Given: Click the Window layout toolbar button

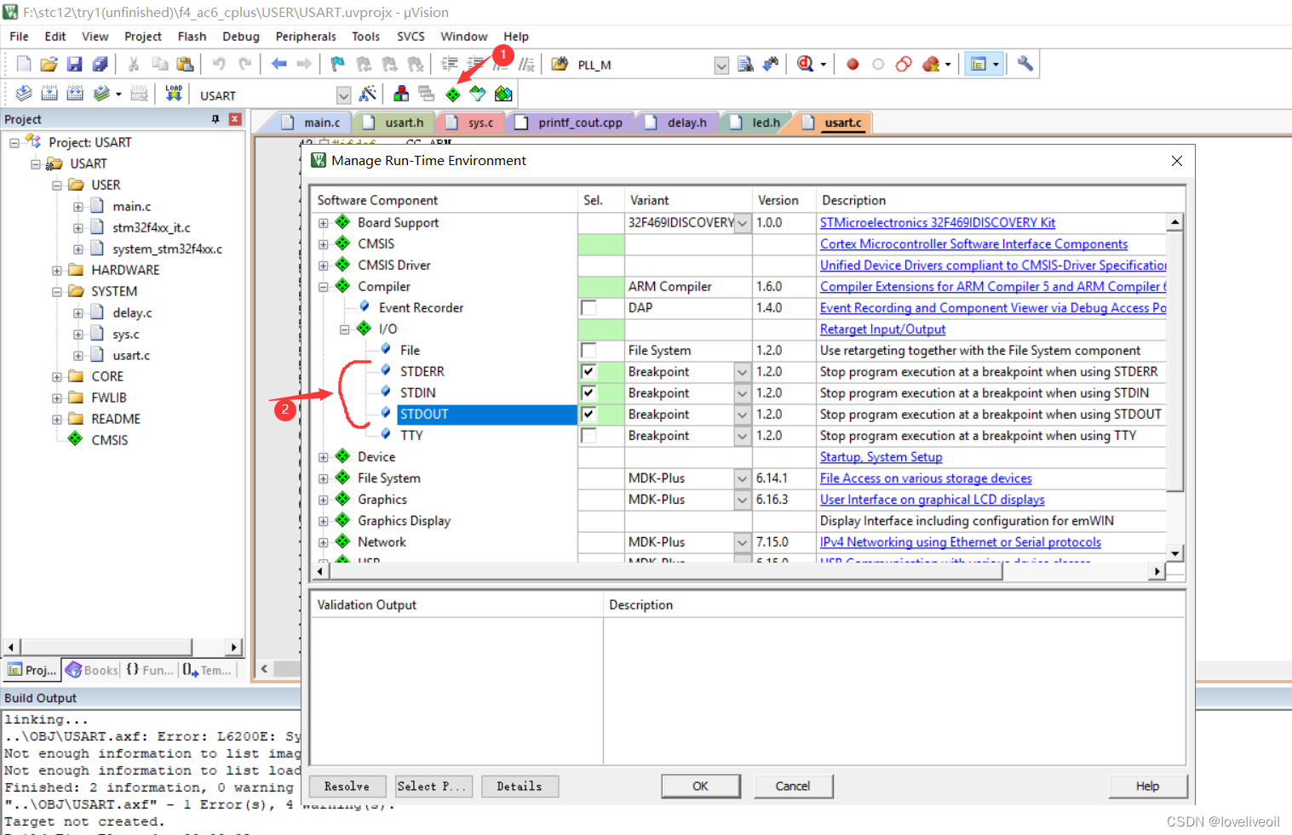Looking at the screenshot, I should (x=979, y=64).
